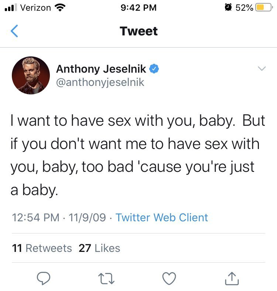
Task: Open the share sheet via share icon
Action: coord(232,279)
